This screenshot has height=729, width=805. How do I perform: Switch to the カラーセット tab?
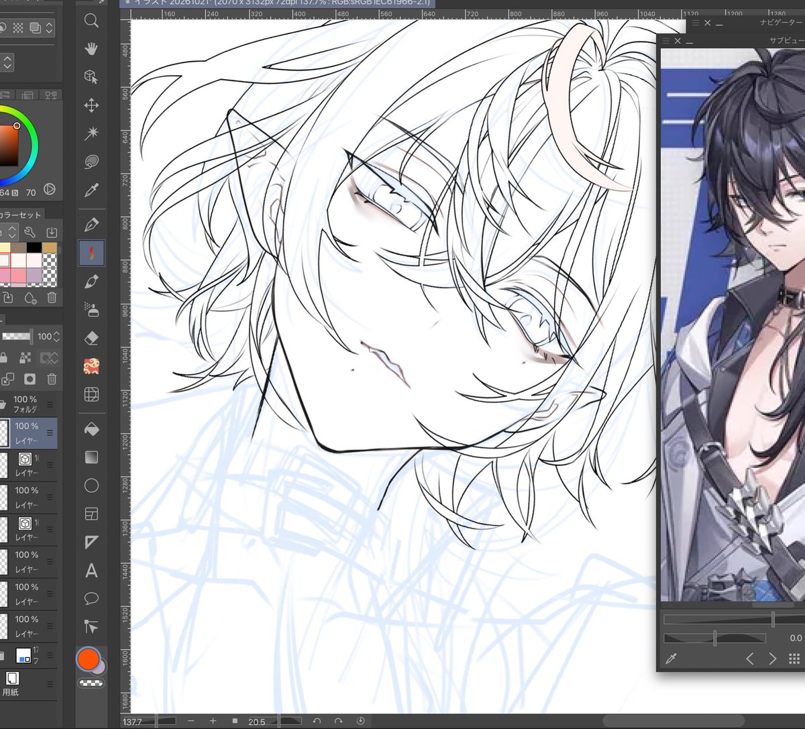[21, 215]
